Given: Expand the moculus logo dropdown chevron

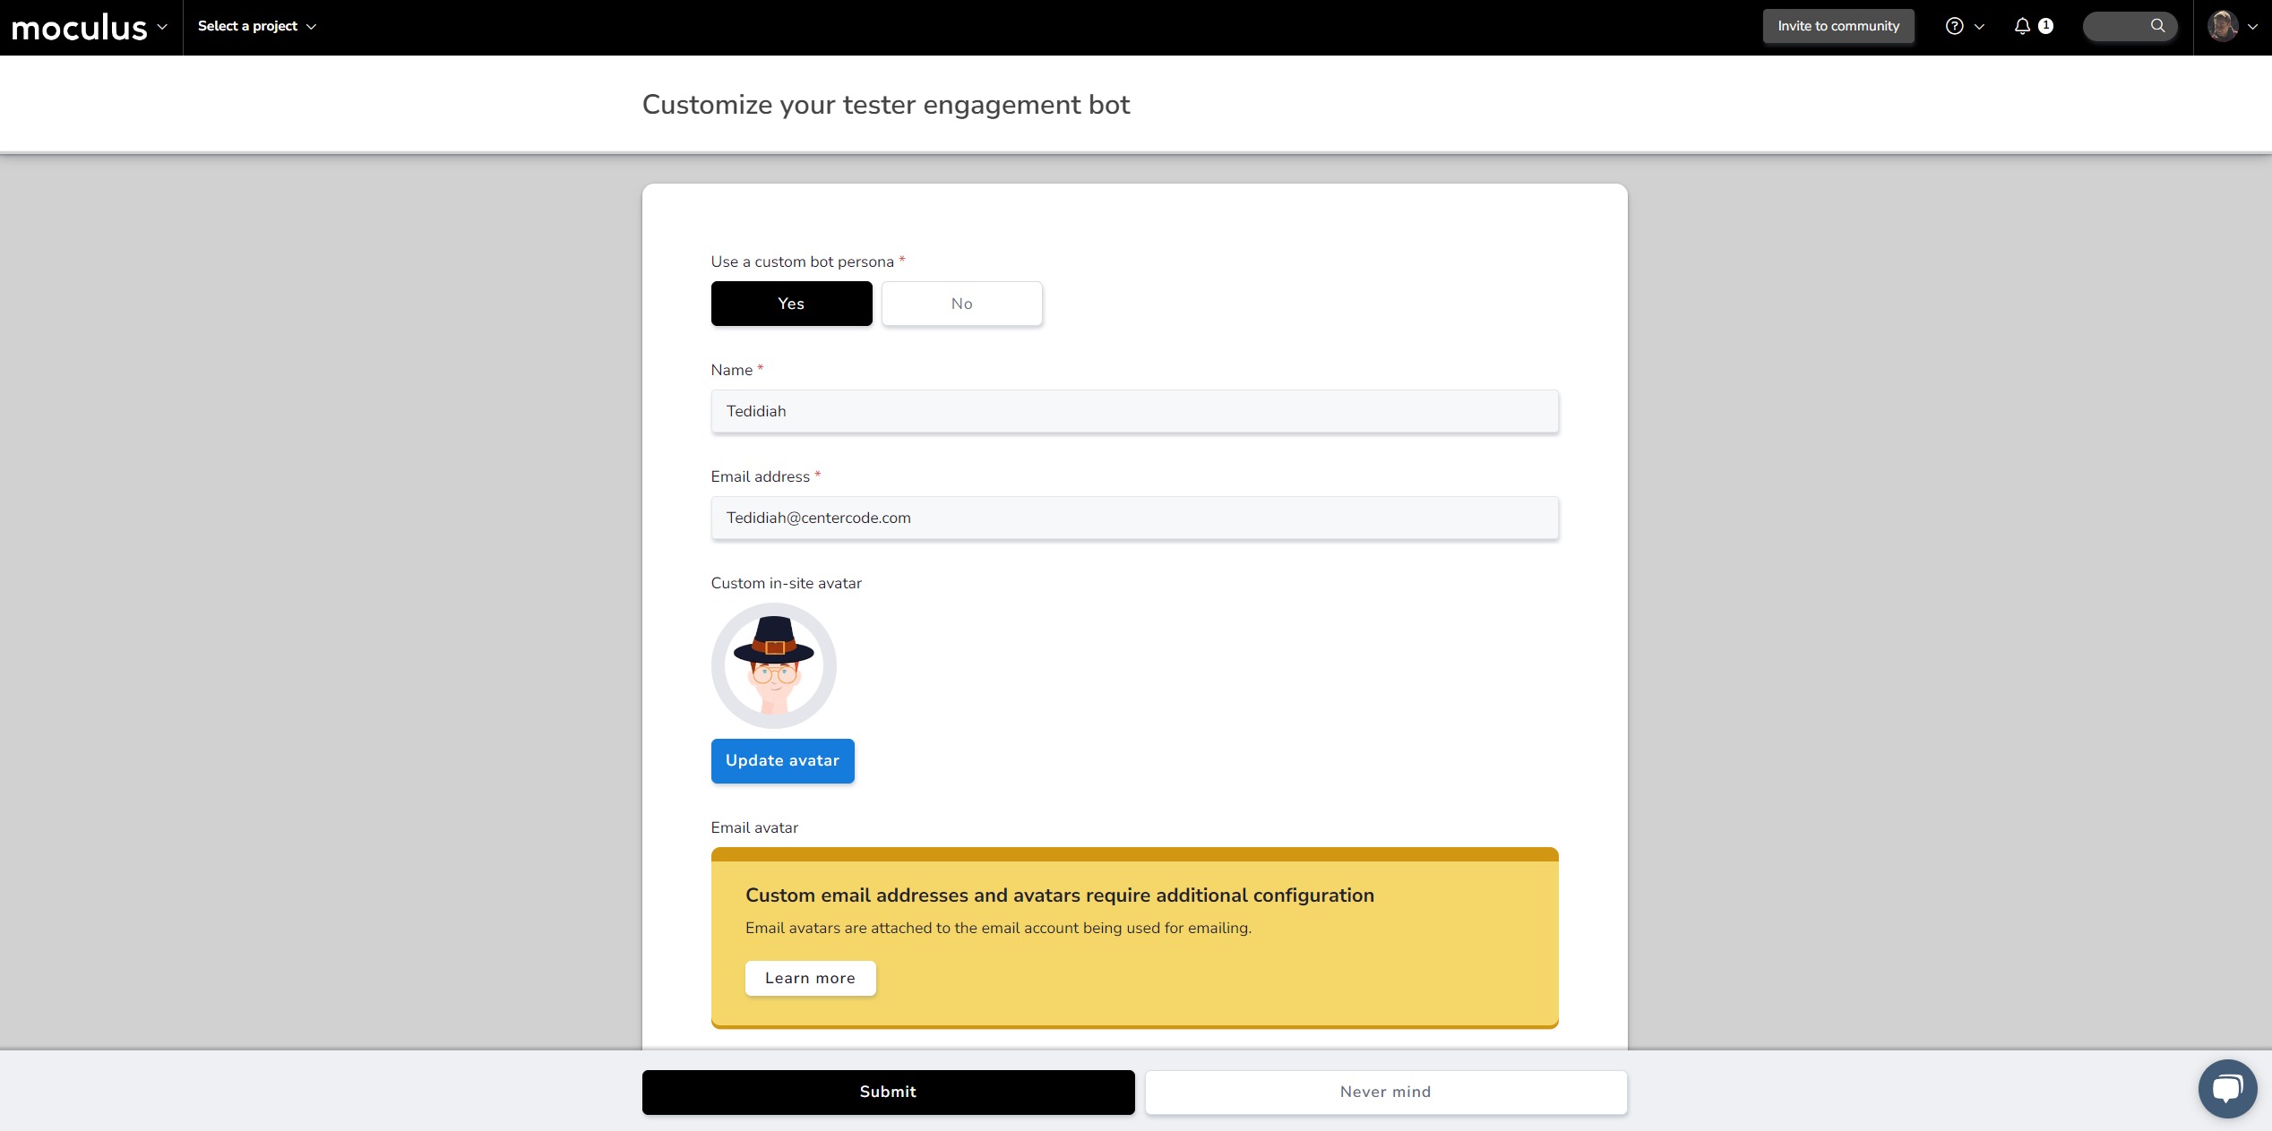Looking at the screenshot, I should point(162,27).
